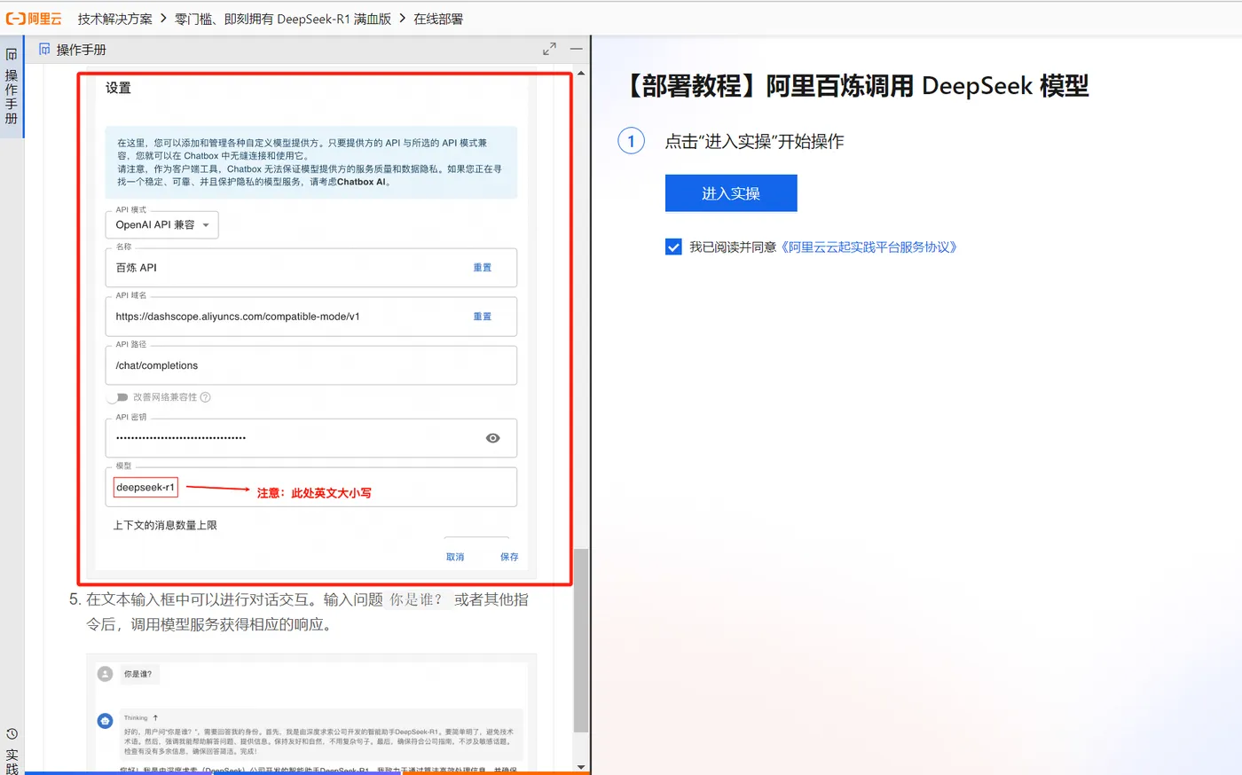Image resolution: width=1242 pixels, height=775 pixels.
Task: Click the API 域名 field with dashscope URL
Action: click(x=310, y=317)
